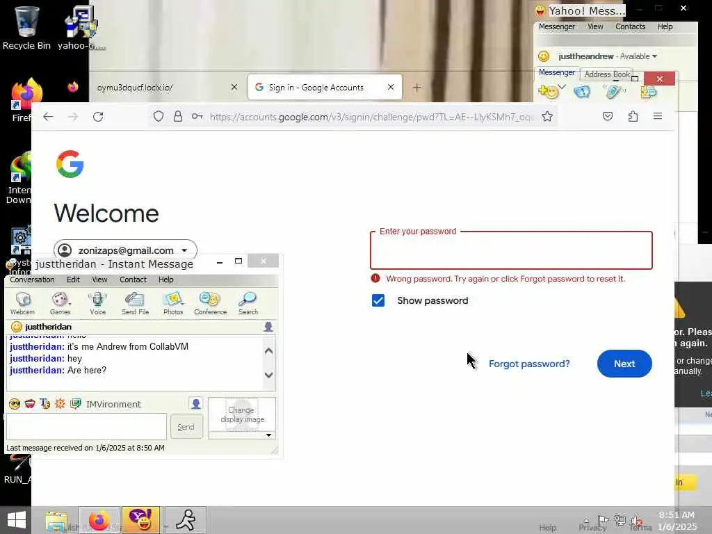Click the Send button in Instant Message
Image resolution: width=712 pixels, height=534 pixels.
click(186, 426)
